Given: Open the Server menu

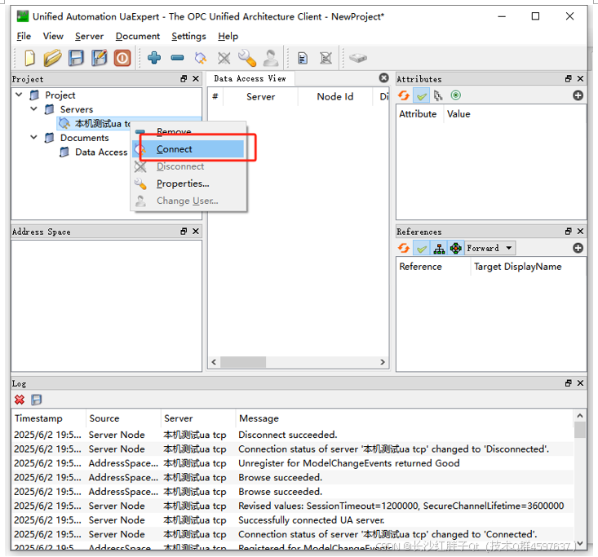Looking at the screenshot, I should [89, 36].
